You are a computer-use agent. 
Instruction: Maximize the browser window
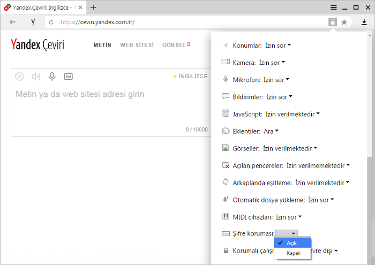pyautogui.click(x=356, y=7)
